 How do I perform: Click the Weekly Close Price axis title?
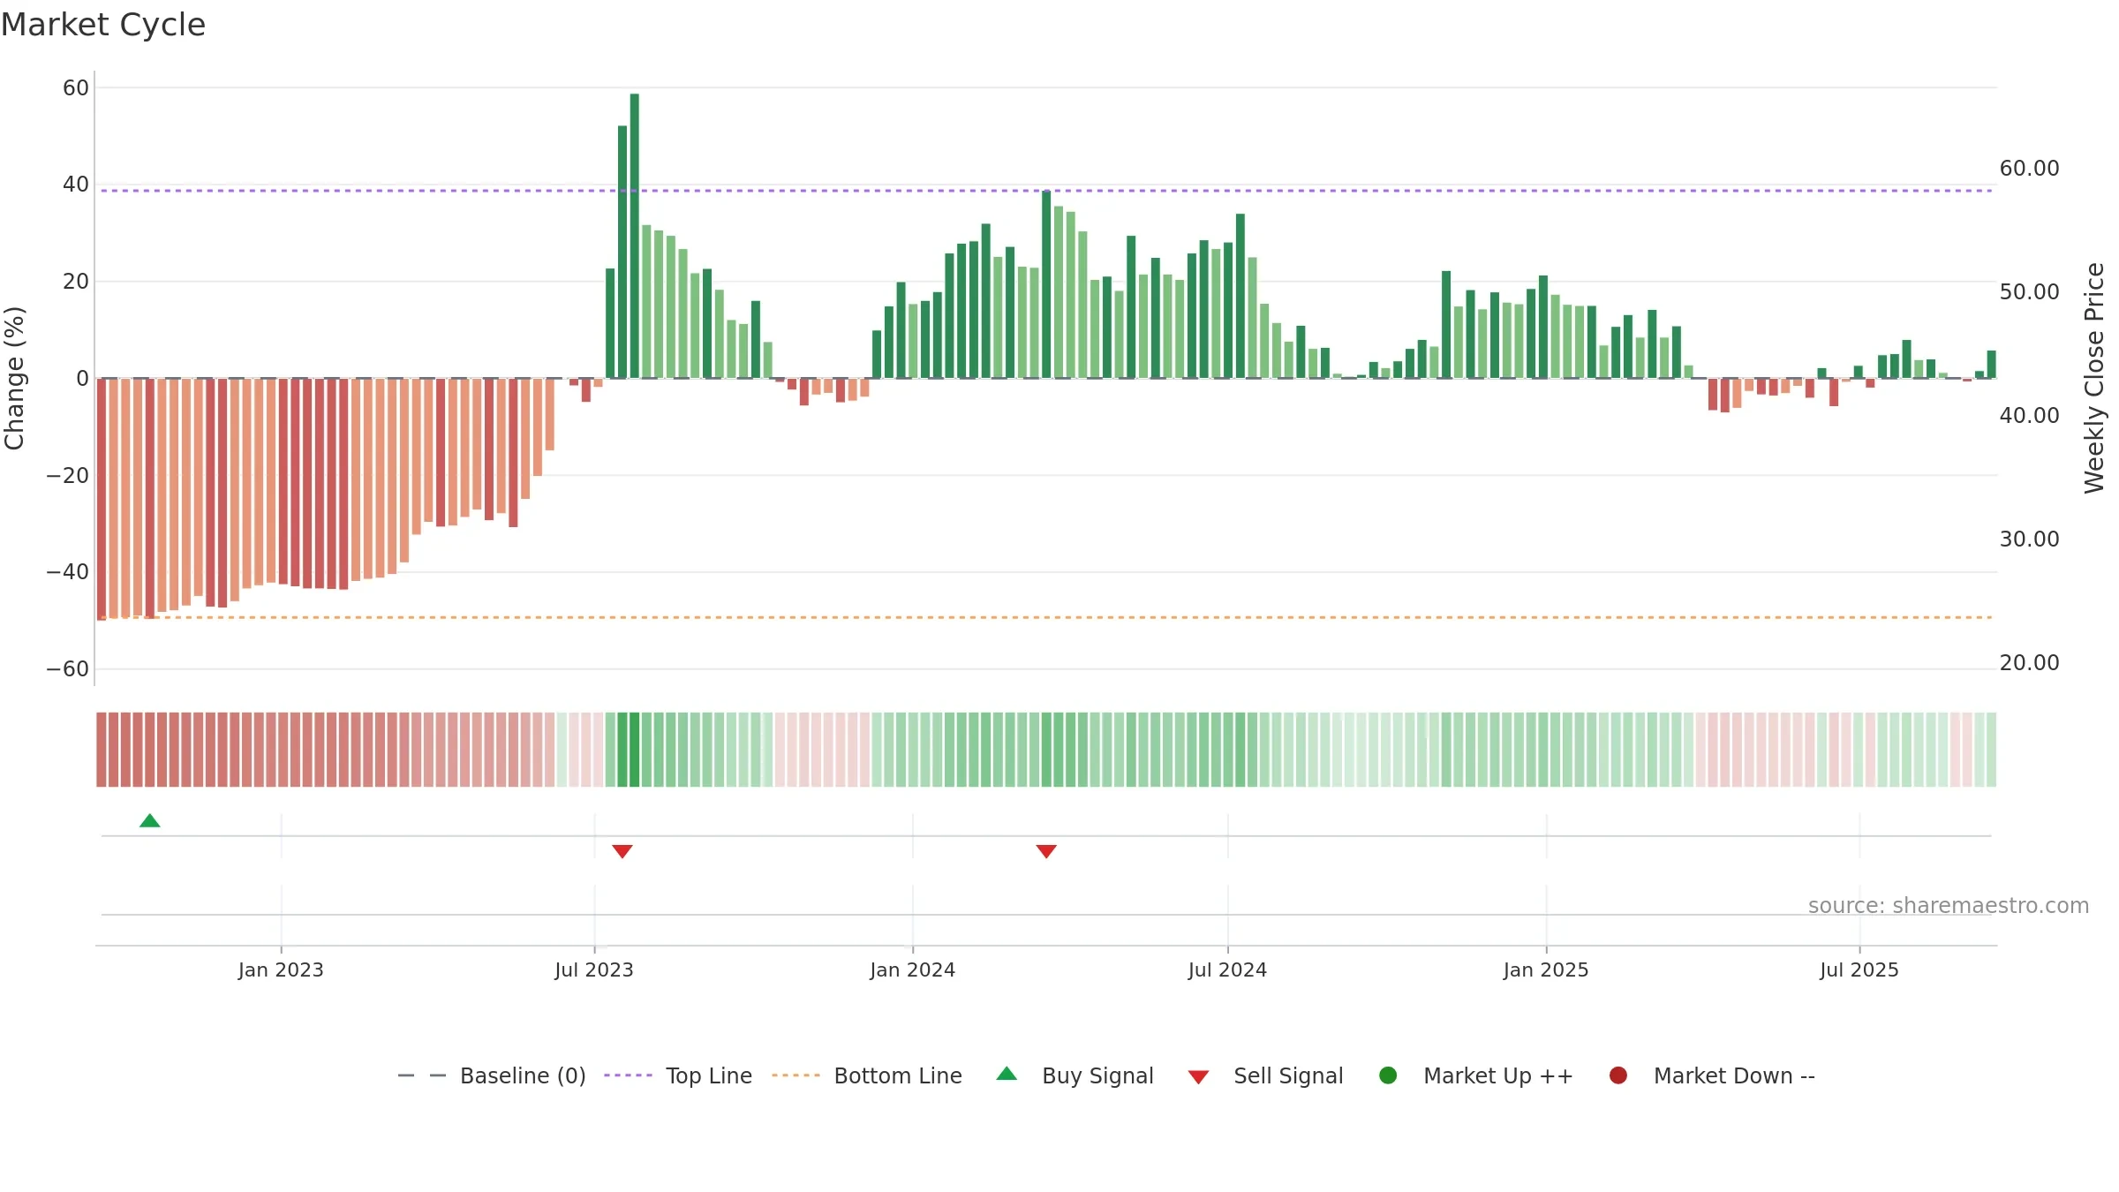click(2094, 378)
